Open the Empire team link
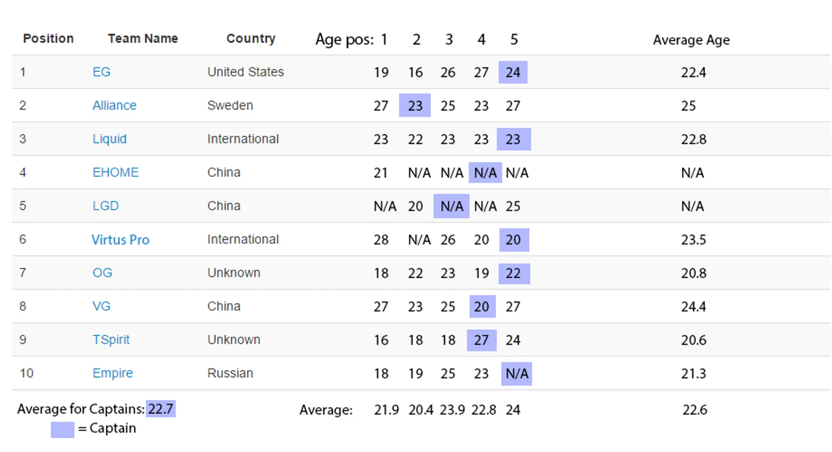Screen dimensions: 832x452 pos(113,373)
